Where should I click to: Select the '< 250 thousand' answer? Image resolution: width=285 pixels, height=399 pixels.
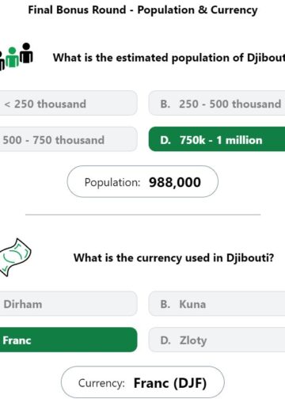tap(68, 103)
